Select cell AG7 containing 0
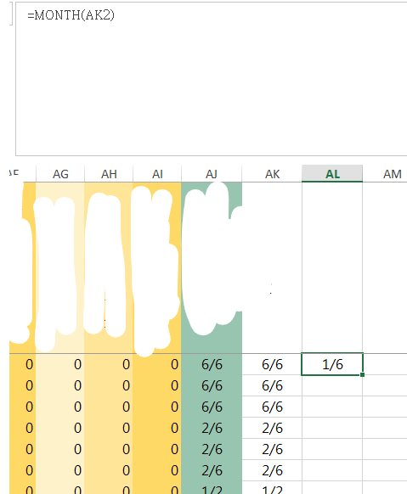The width and height of the screenshot is (407, 494). click(60, 470)
